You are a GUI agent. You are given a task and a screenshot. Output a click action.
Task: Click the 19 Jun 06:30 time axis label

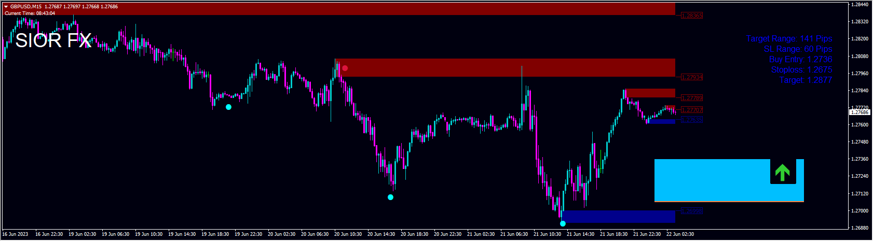115,234
